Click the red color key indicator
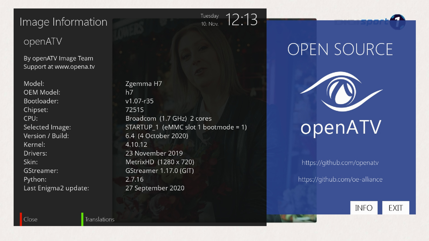 [21, 219]
